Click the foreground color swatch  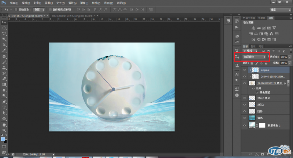click(x=3, y=139)
